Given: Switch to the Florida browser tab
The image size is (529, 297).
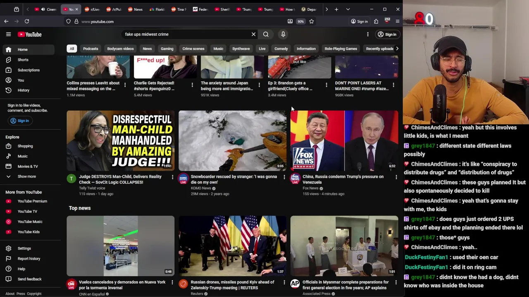Looking at the screenshot, I should tap(157, 9).
